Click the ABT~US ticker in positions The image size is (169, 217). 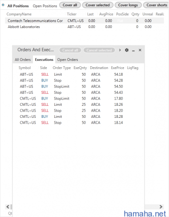tap(74, 27)
